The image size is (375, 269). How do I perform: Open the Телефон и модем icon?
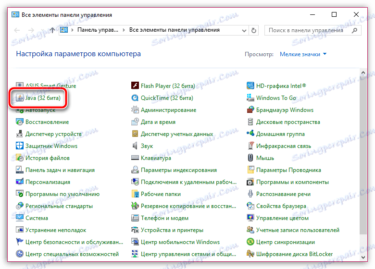pos(135,218)
